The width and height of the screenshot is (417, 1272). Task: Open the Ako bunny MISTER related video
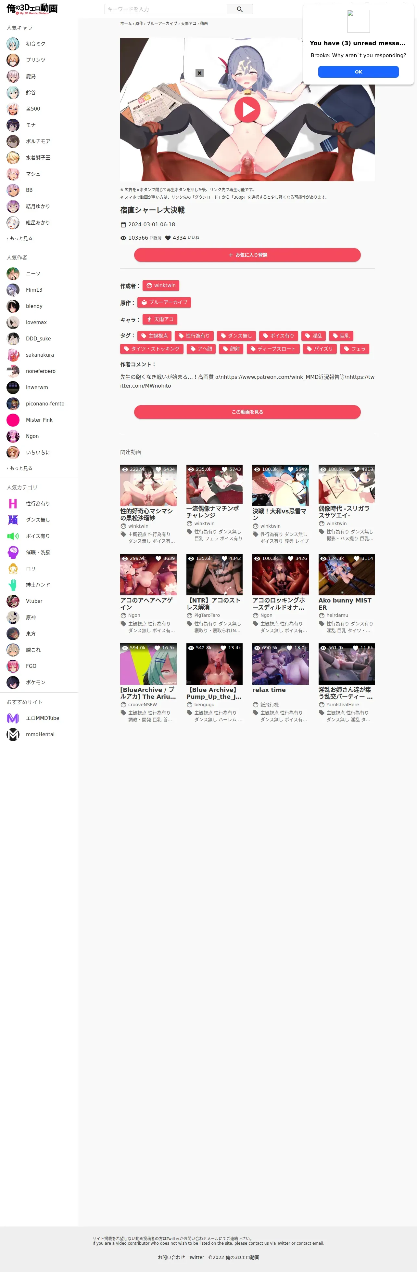347,594
